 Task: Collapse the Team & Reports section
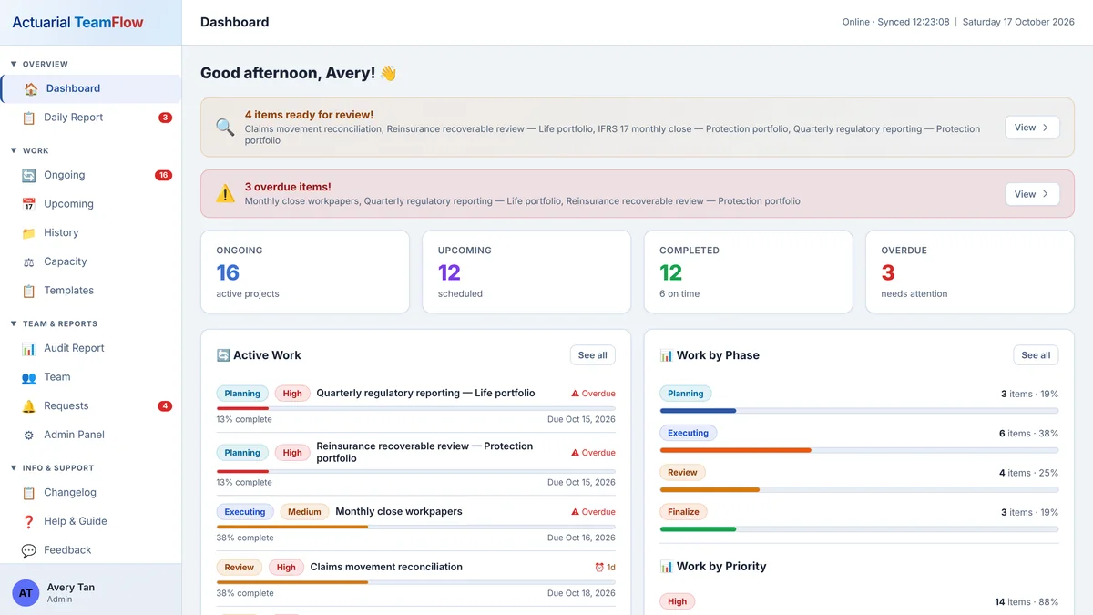54,323
